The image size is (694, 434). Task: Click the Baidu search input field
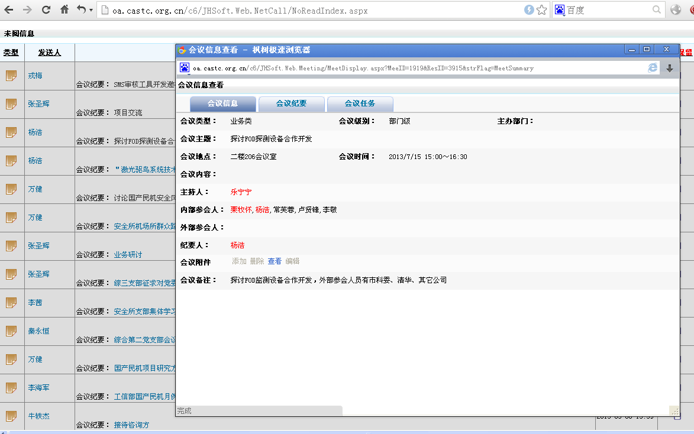coord(609,10)
